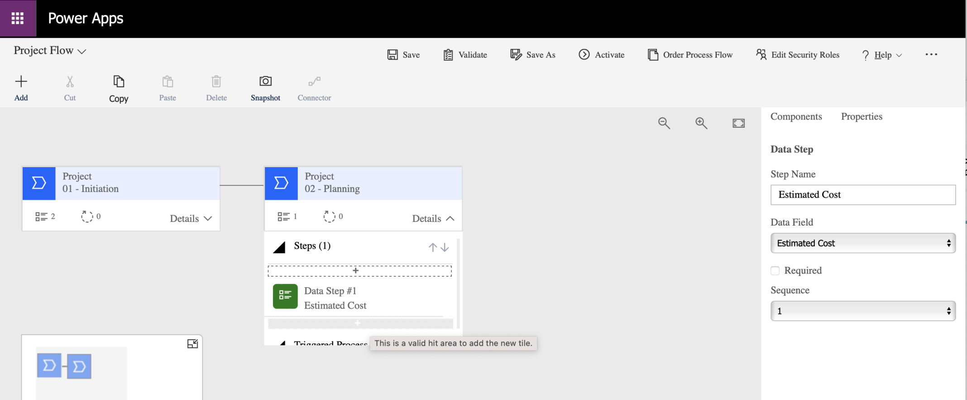This screenshot has width=967, height=400.
Task: Collapse the Steps (1) section
Action: [x=279, y=247]
